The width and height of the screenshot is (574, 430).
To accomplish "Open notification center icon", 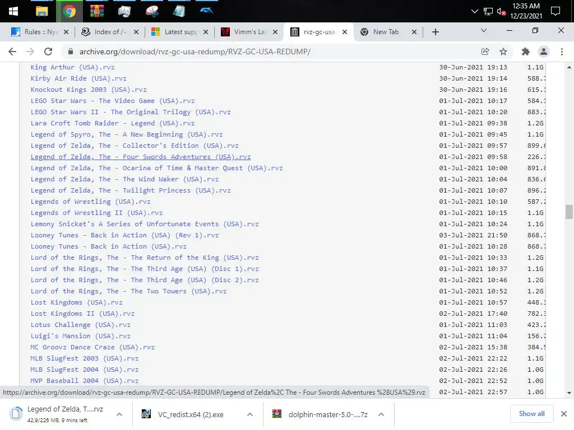I will coord(556,11).
